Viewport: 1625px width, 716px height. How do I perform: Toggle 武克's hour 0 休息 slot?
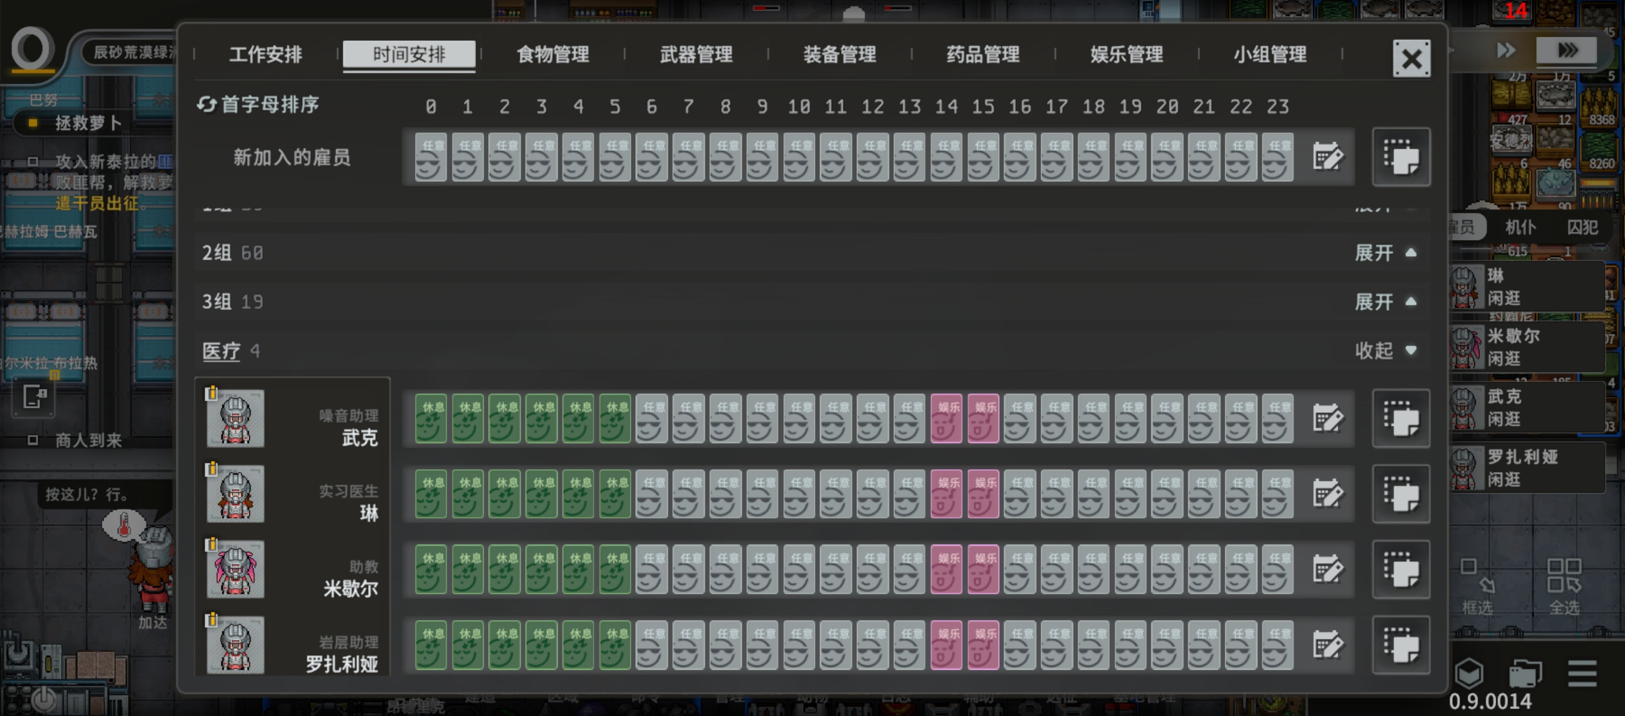(x=431, y=418)
